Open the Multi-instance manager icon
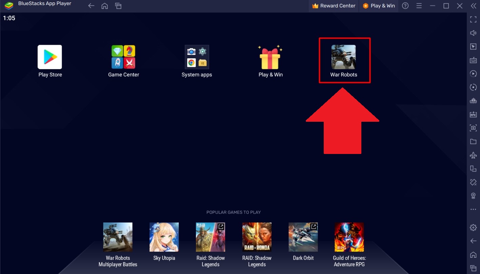The width and height of the screenshot is (480, 274). point(473,101)
